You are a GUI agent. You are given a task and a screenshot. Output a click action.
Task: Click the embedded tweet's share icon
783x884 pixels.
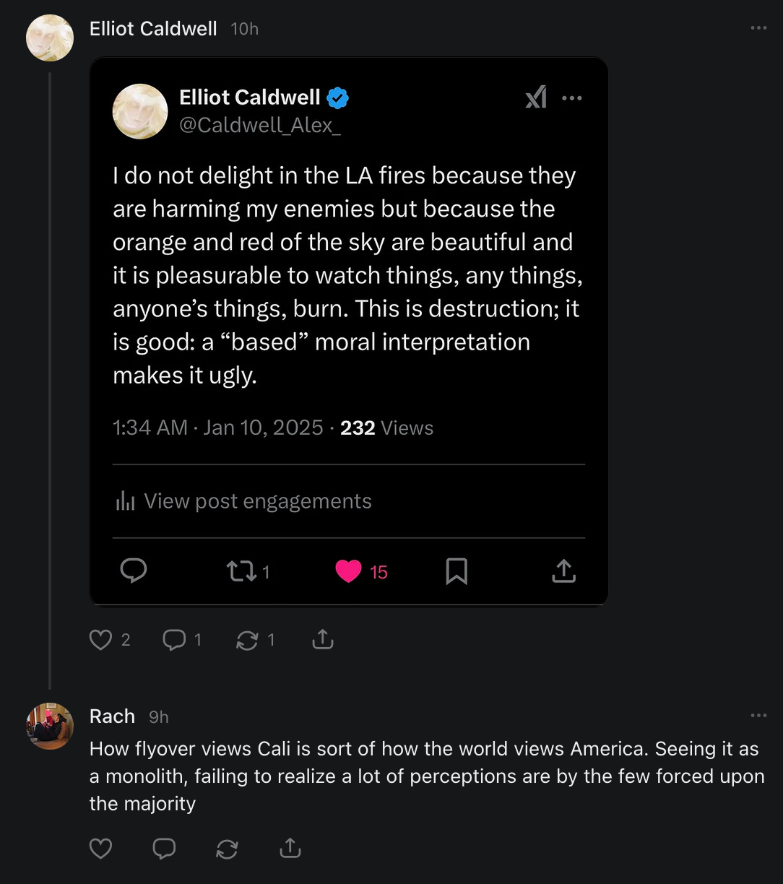[x=563, y=572]
